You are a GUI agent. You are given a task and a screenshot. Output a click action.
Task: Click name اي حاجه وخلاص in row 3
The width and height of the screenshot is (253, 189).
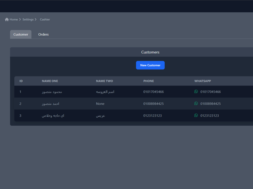(x=53, y=116)
